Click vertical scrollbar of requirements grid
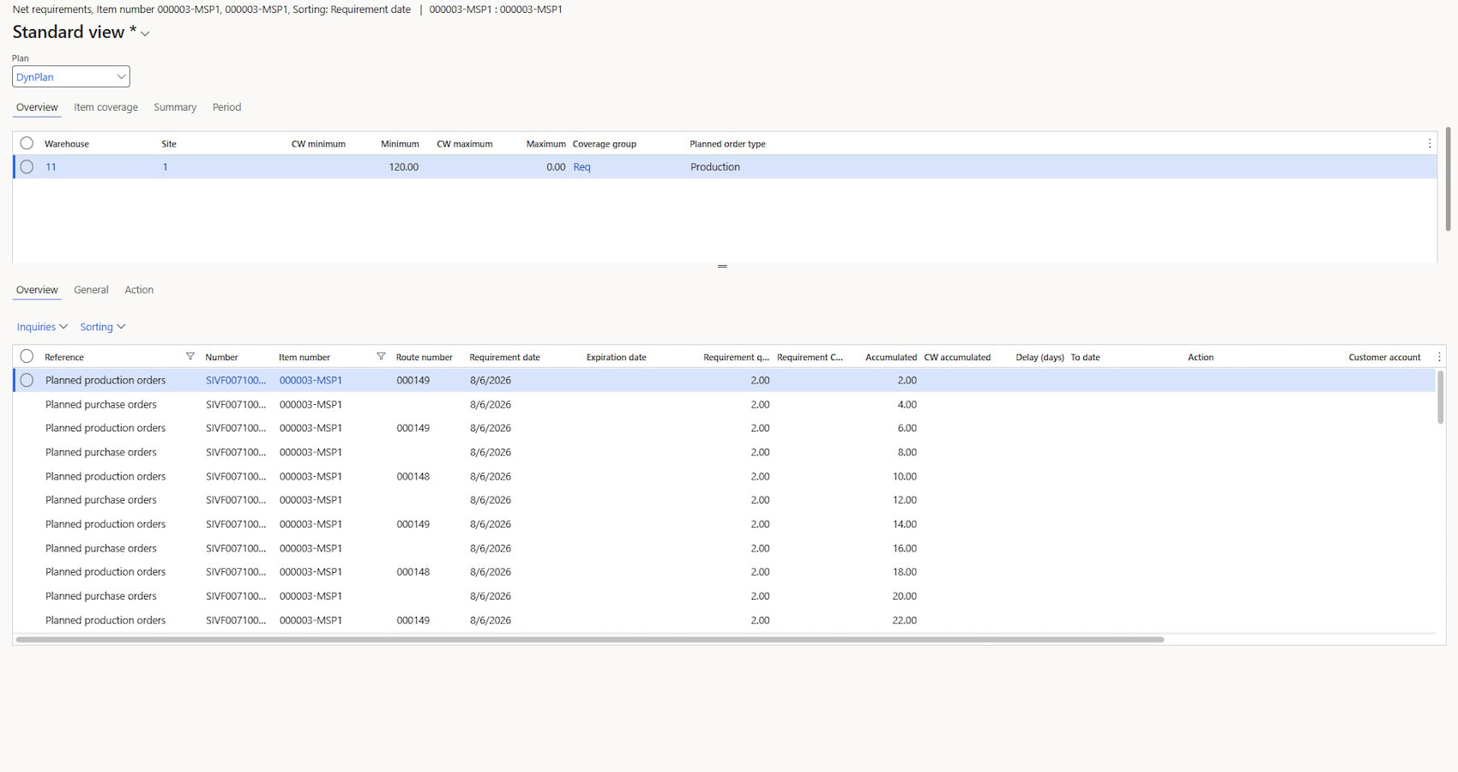1458x772 pixels. (1440, 396)
